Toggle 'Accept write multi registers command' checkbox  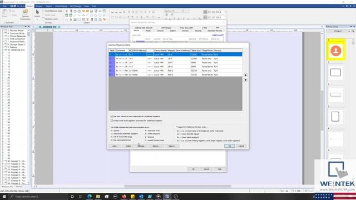111,121
